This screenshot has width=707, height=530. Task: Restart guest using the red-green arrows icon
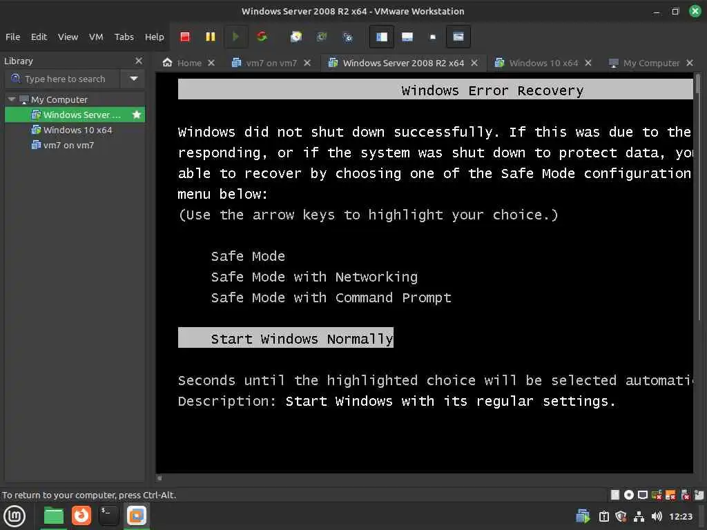[x=262, y=37]
